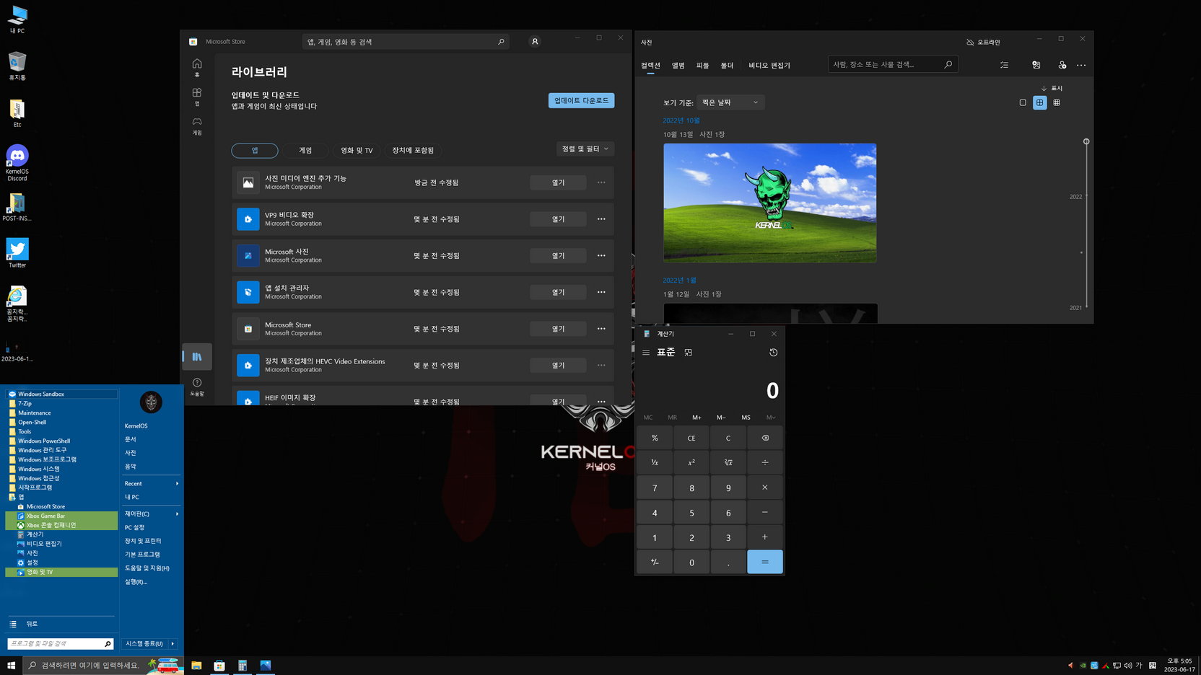Select 앱 filter chip in Store library
Image resolution: width=1201 pixels, height=675 pixels.
coord(255,150)
